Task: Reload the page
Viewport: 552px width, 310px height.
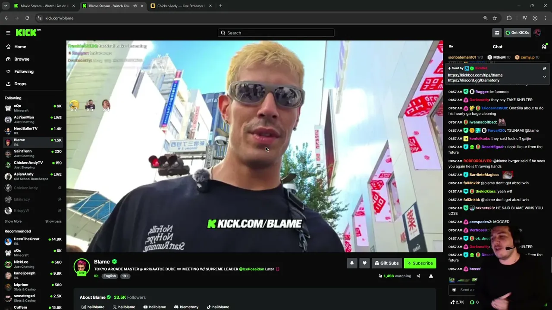Action: coord(27,18)
